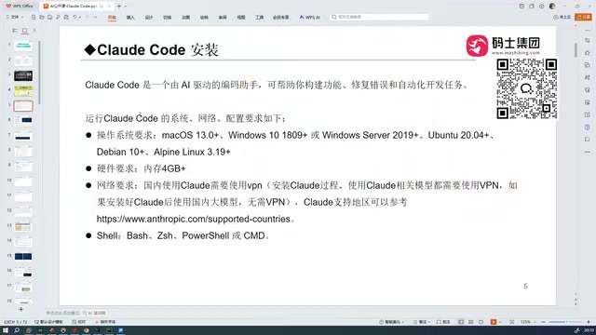Screen dimensions: 596x335
Task: Click the 校对 proofreading status item
Action: click(x=78, y=322)
